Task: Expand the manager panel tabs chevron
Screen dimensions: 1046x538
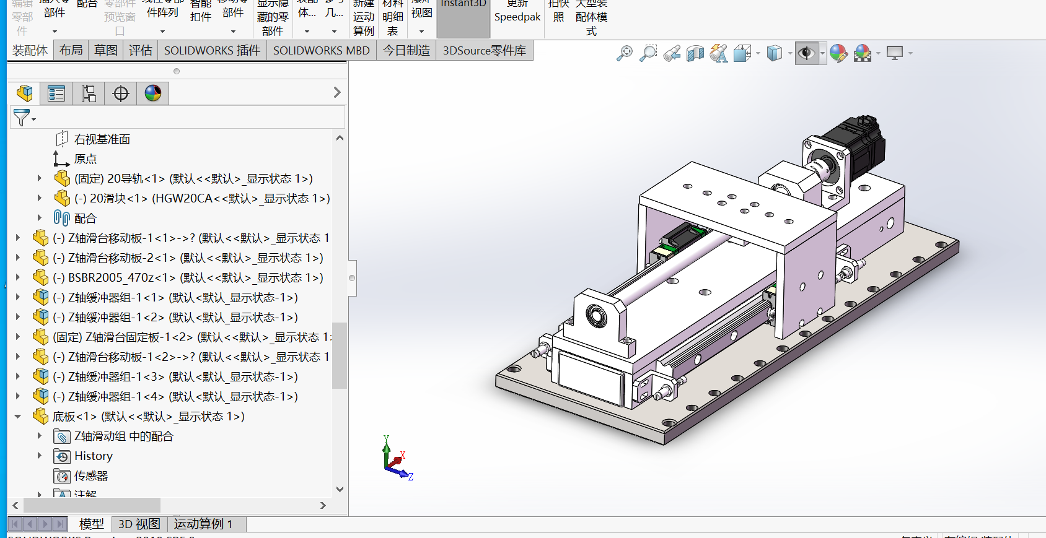Action: (x=337, y=92)
